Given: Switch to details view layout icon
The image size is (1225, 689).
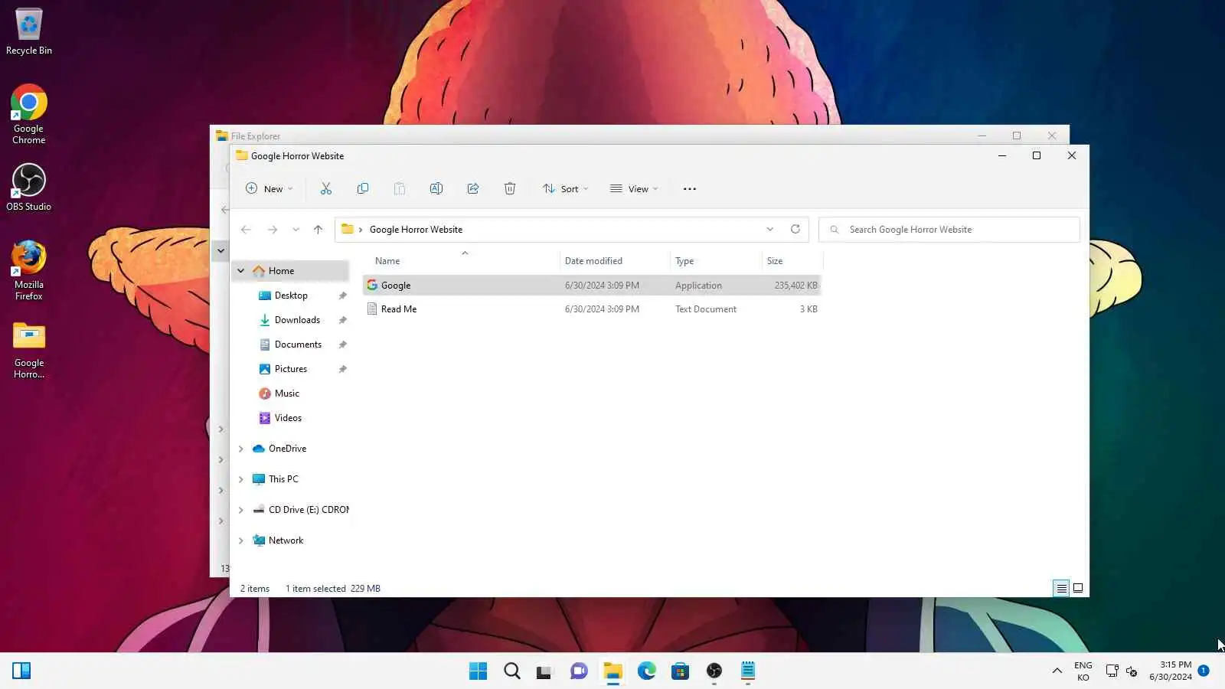Looking at the screenshot, I should tap(1061, 589).
